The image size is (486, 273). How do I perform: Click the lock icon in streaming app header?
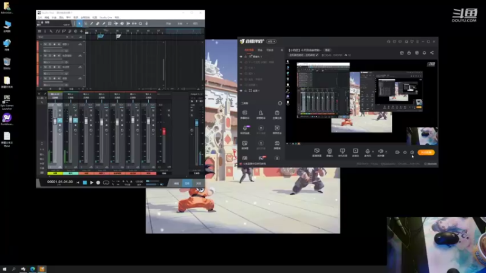[x=409, y=53]
